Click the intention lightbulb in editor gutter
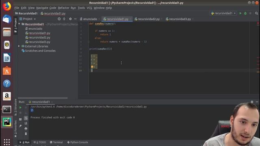This screenshot has height=146, width=260. [92, 67]
